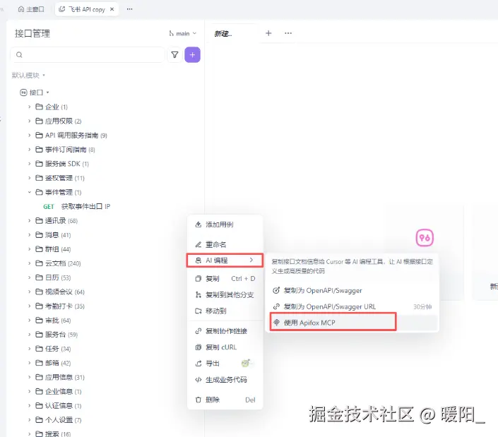Screen dimensions: 498x437
Task: Open the filter funnel icon
Action: pyautogui.click(x=174, y=54)
